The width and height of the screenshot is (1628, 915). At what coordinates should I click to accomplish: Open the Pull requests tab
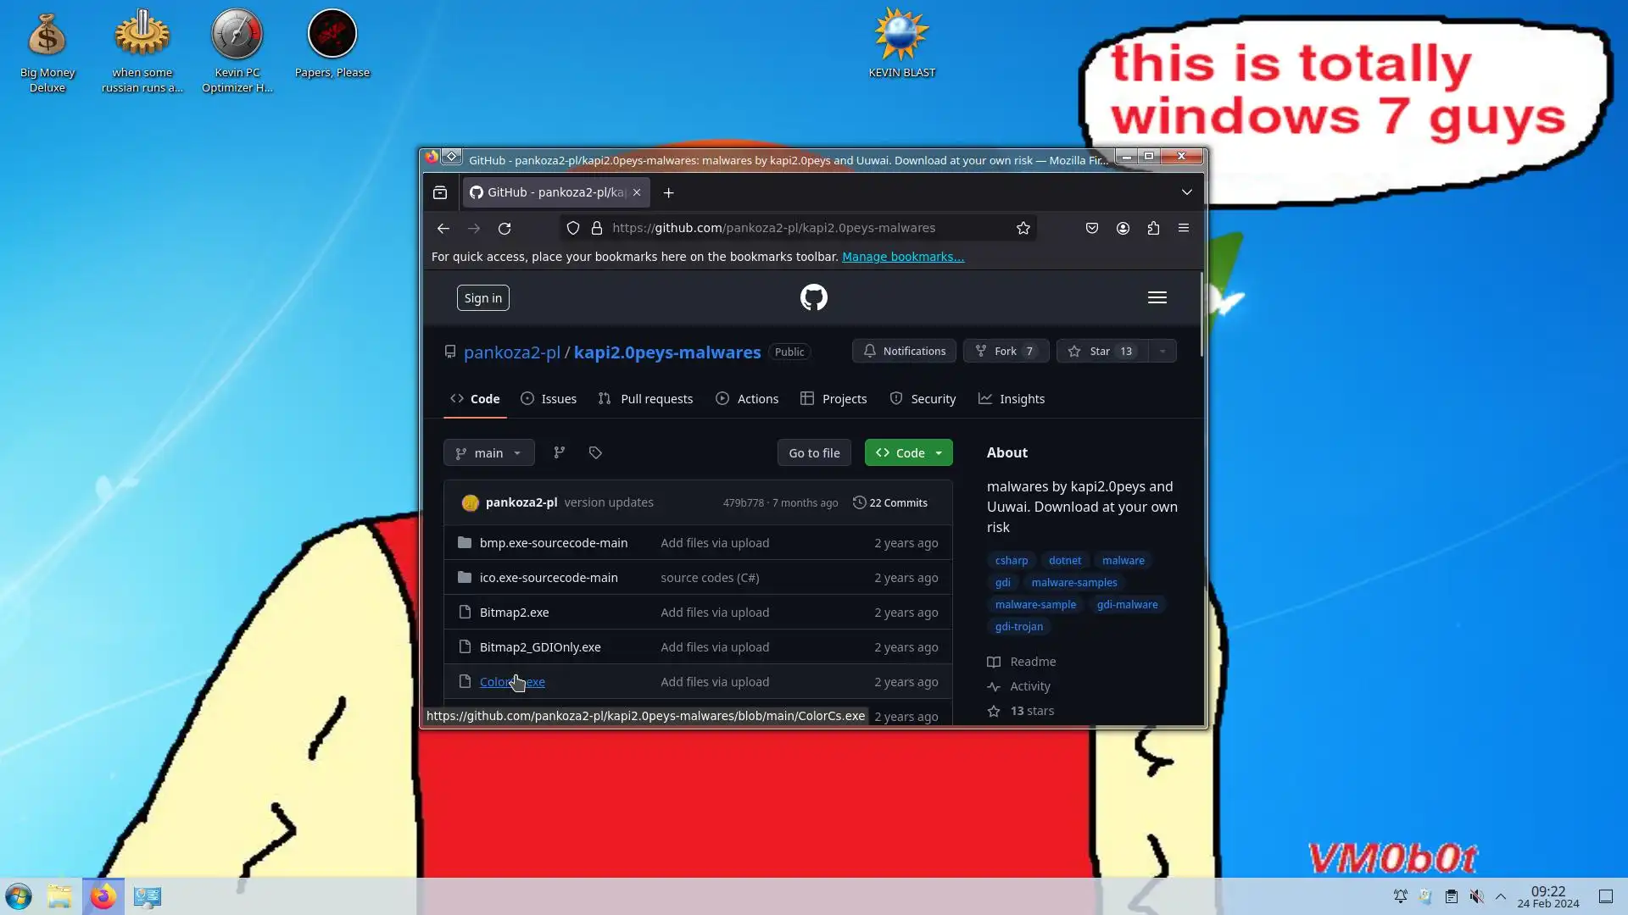[645, 398]
